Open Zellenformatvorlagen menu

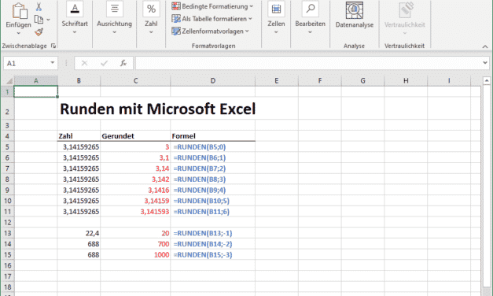211,31
